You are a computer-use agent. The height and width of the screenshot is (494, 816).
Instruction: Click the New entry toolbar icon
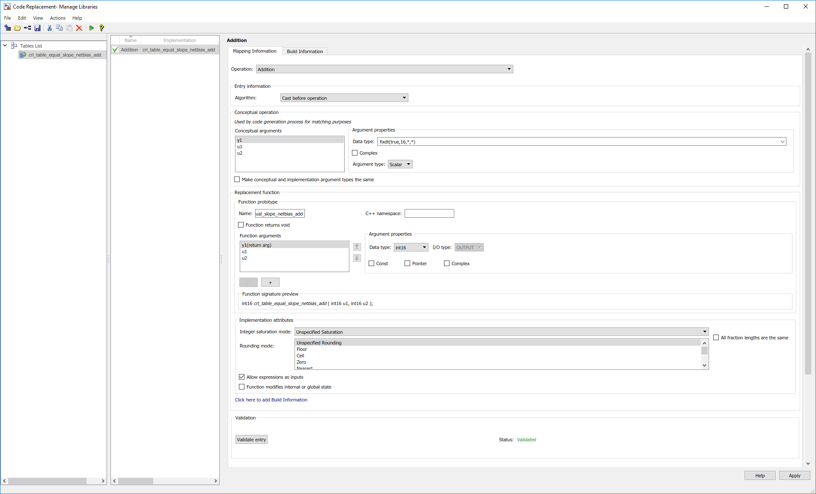[x=27, y=28]
